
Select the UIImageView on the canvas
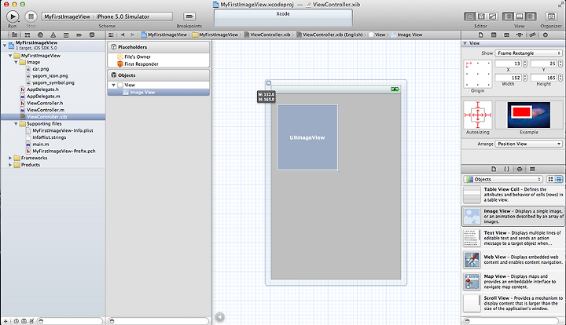(307, 137)
